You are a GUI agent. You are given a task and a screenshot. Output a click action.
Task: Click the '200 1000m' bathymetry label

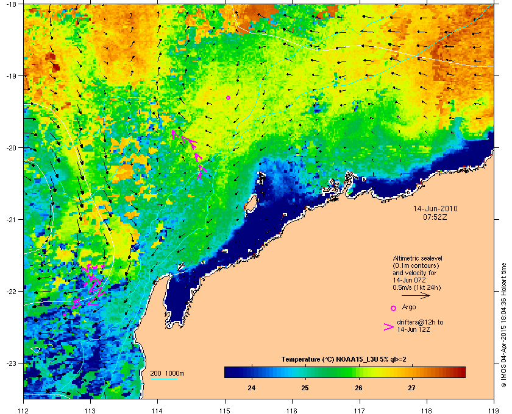pyautogui.click(x=167, y=373)
